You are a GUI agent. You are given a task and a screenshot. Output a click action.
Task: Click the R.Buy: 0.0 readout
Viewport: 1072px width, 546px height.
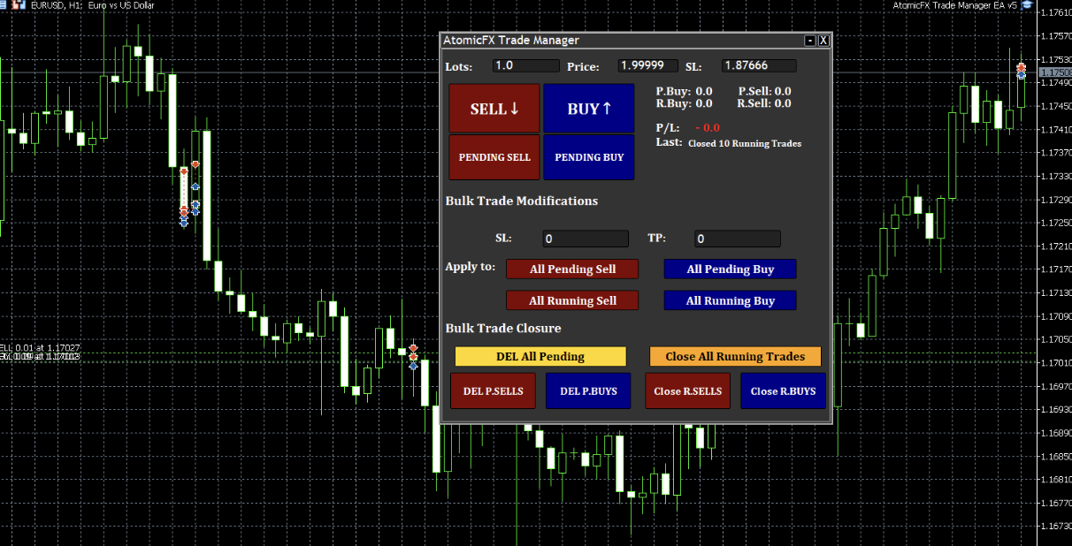tap(684, 103)
